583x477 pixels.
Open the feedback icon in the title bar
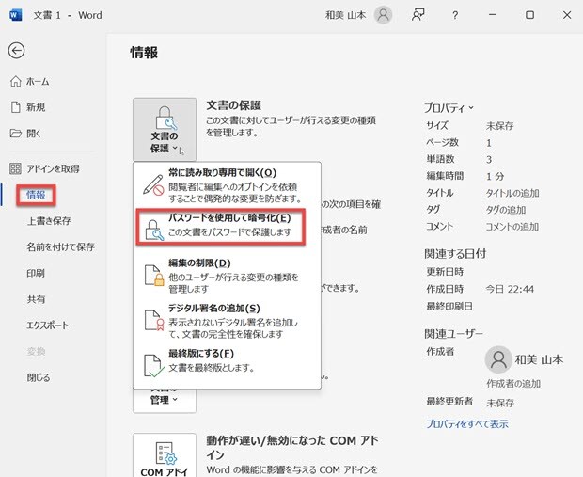point(418,15)
